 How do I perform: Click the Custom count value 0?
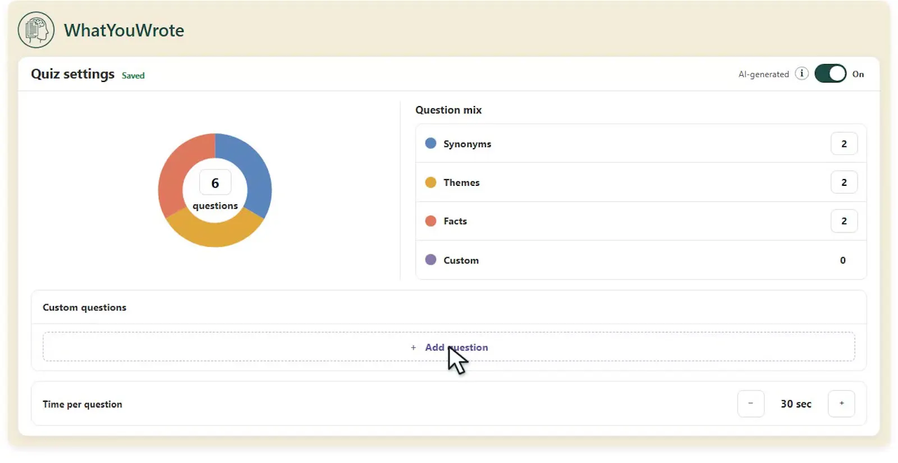click(842, 260)
